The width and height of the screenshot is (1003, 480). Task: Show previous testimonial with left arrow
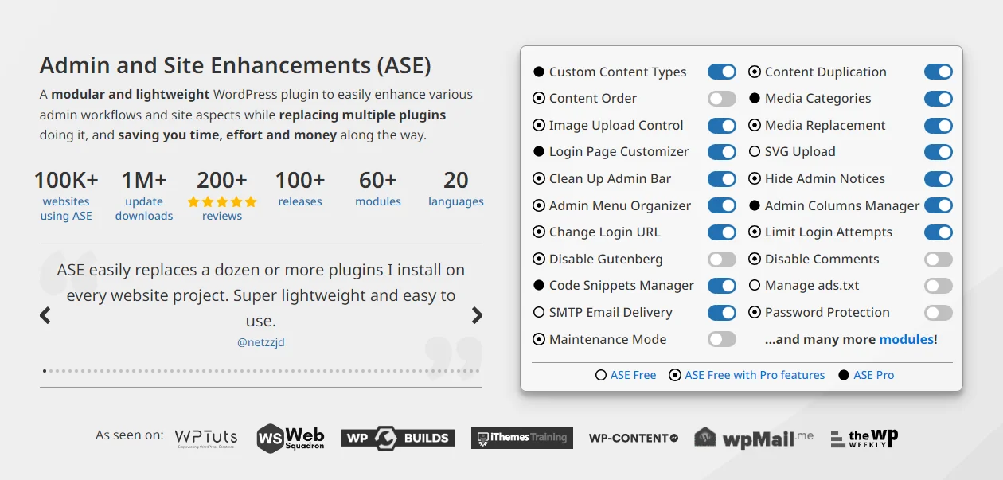pos(45,315)
